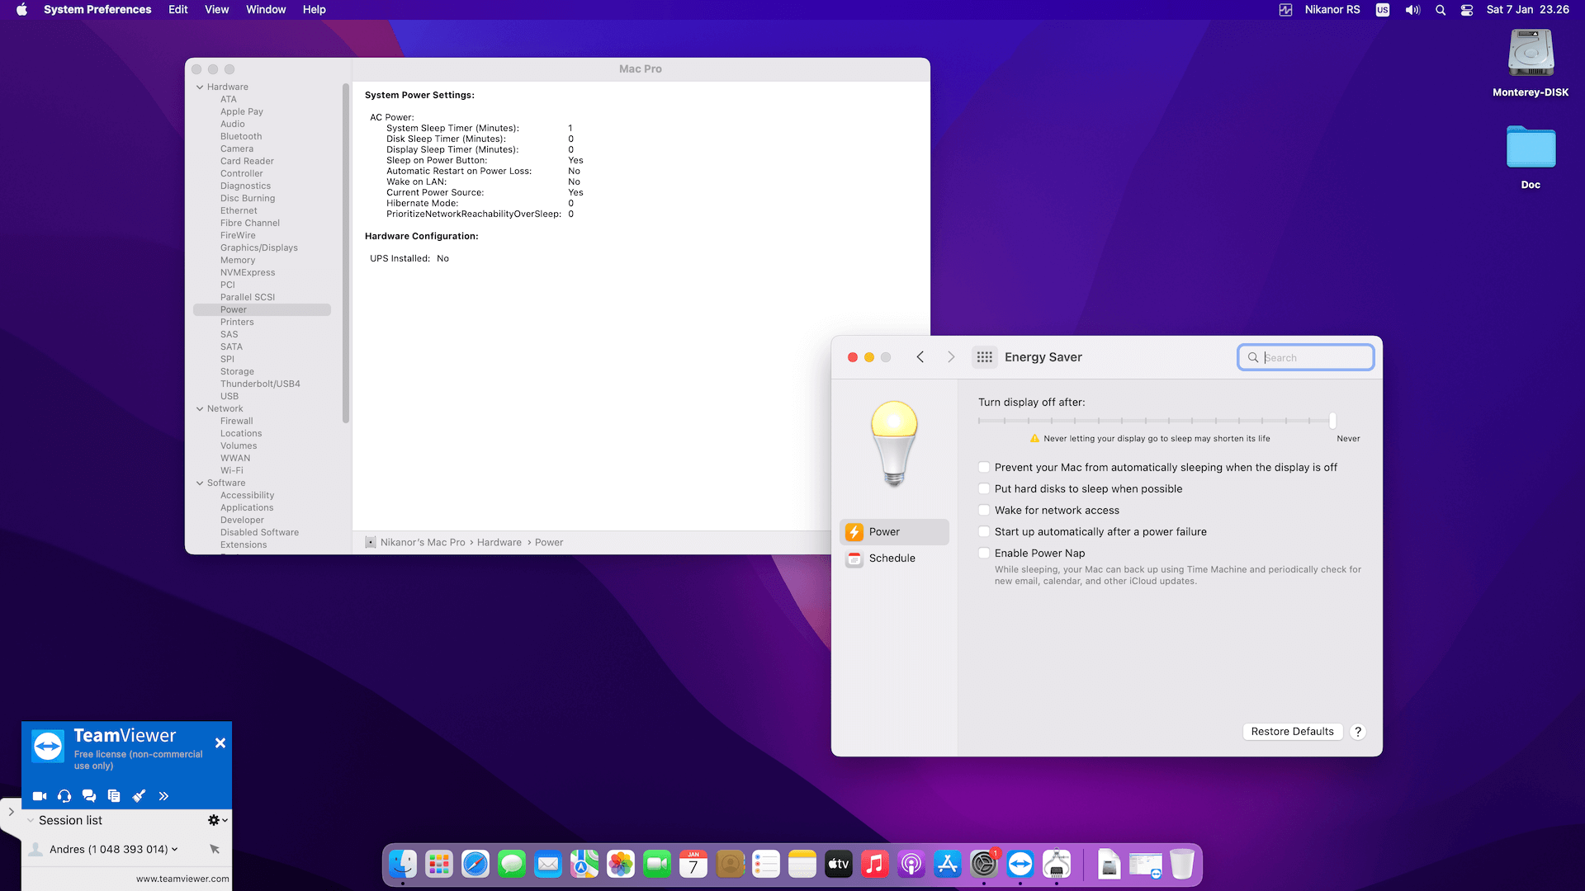Viewport: 1585px width, 891px height.
Task: Toggle the Enable Power Nap checkbox
Action: point(984,554)
